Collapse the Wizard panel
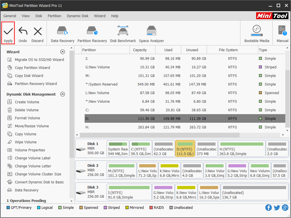This screenshot has height=218, width=291. click(63, 52)
